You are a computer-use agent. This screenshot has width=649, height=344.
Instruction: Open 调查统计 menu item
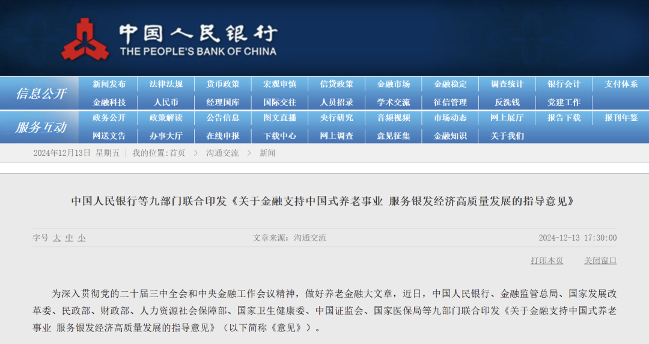click(507, 84)
